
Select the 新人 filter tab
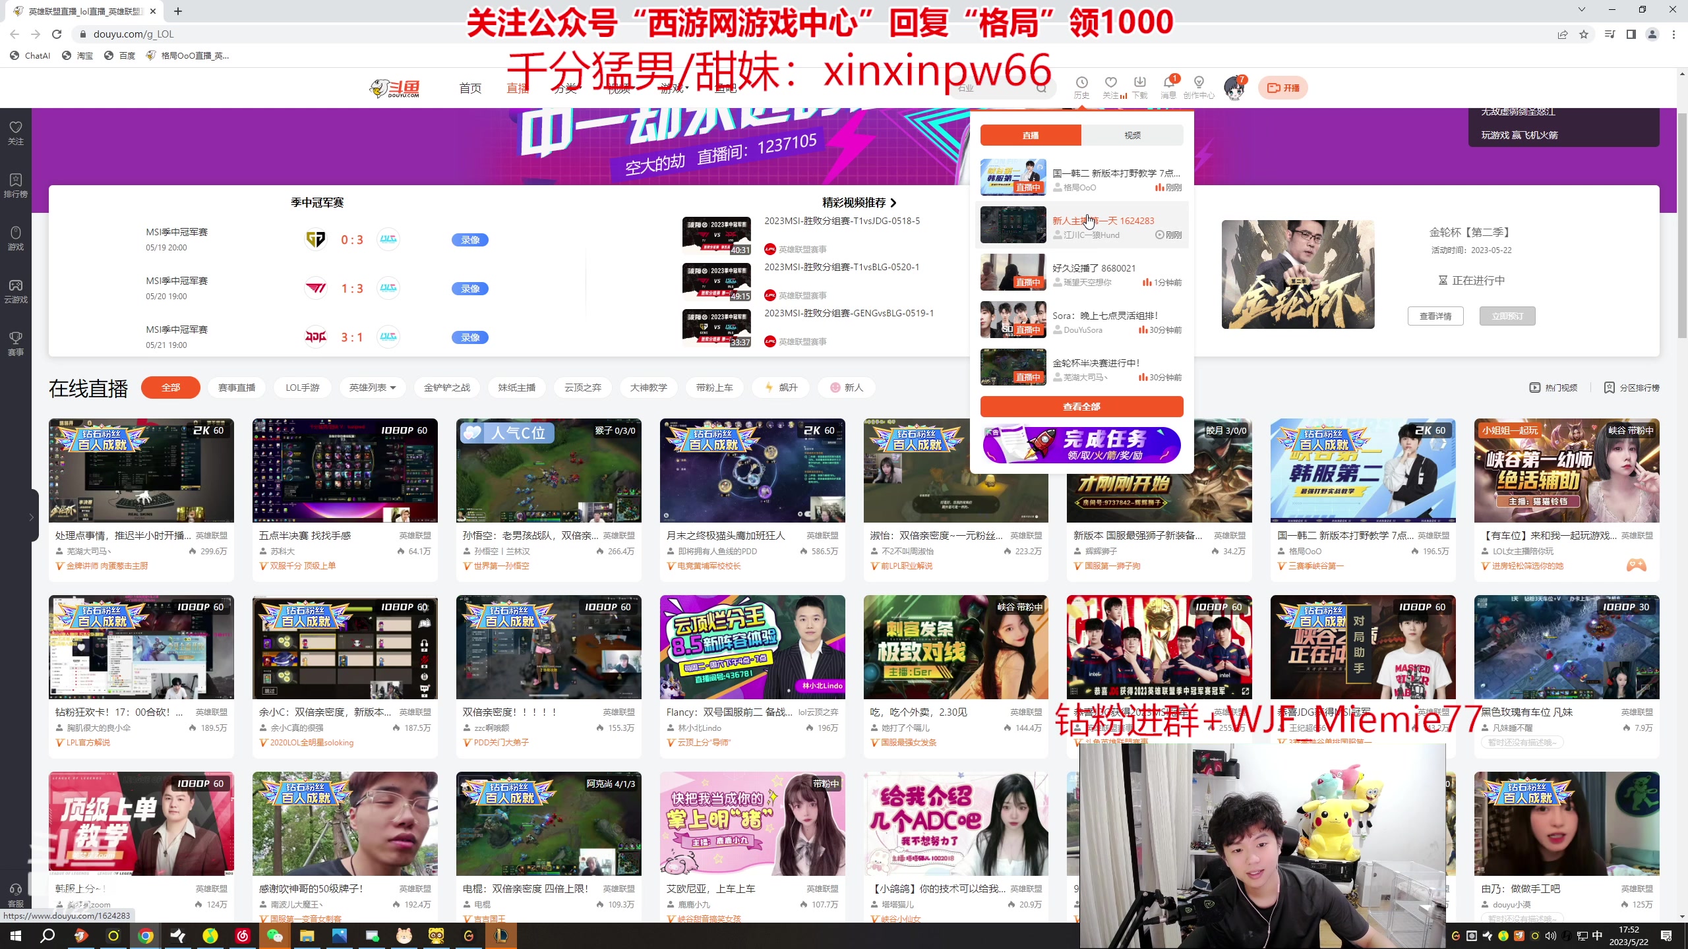[x=847, y=388]
